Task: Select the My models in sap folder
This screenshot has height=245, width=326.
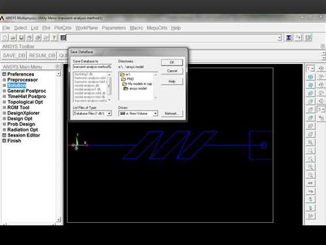Action: 138,84
